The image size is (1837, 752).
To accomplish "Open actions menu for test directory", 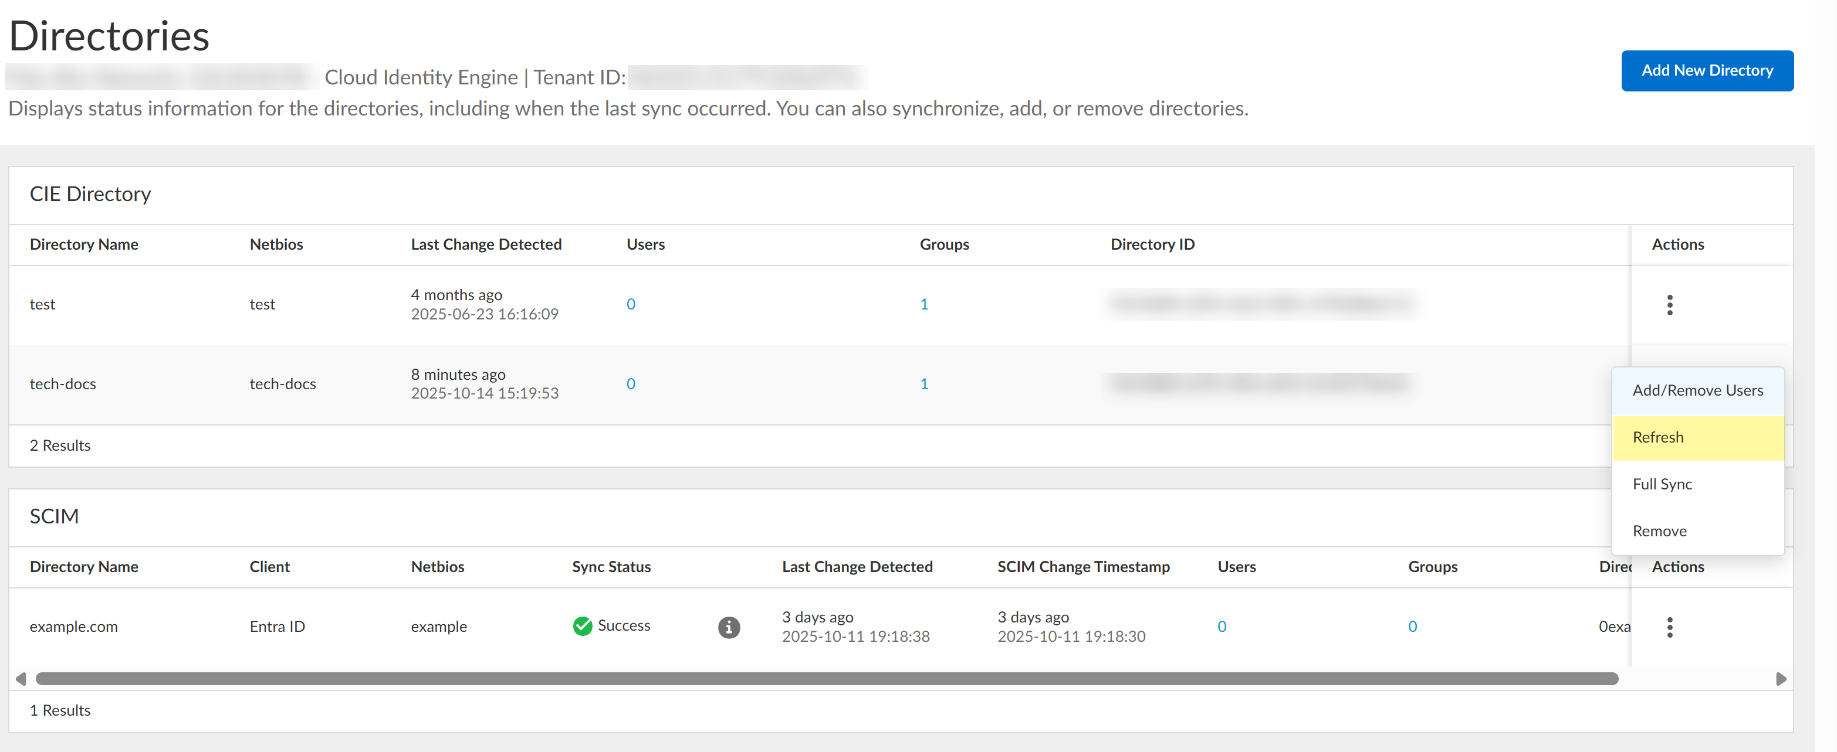I will coord(1669,305).
